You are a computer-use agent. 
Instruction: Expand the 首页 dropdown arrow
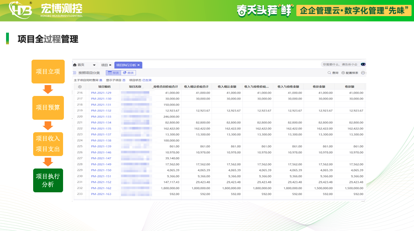pyautogui.click(x=94, y=65)
